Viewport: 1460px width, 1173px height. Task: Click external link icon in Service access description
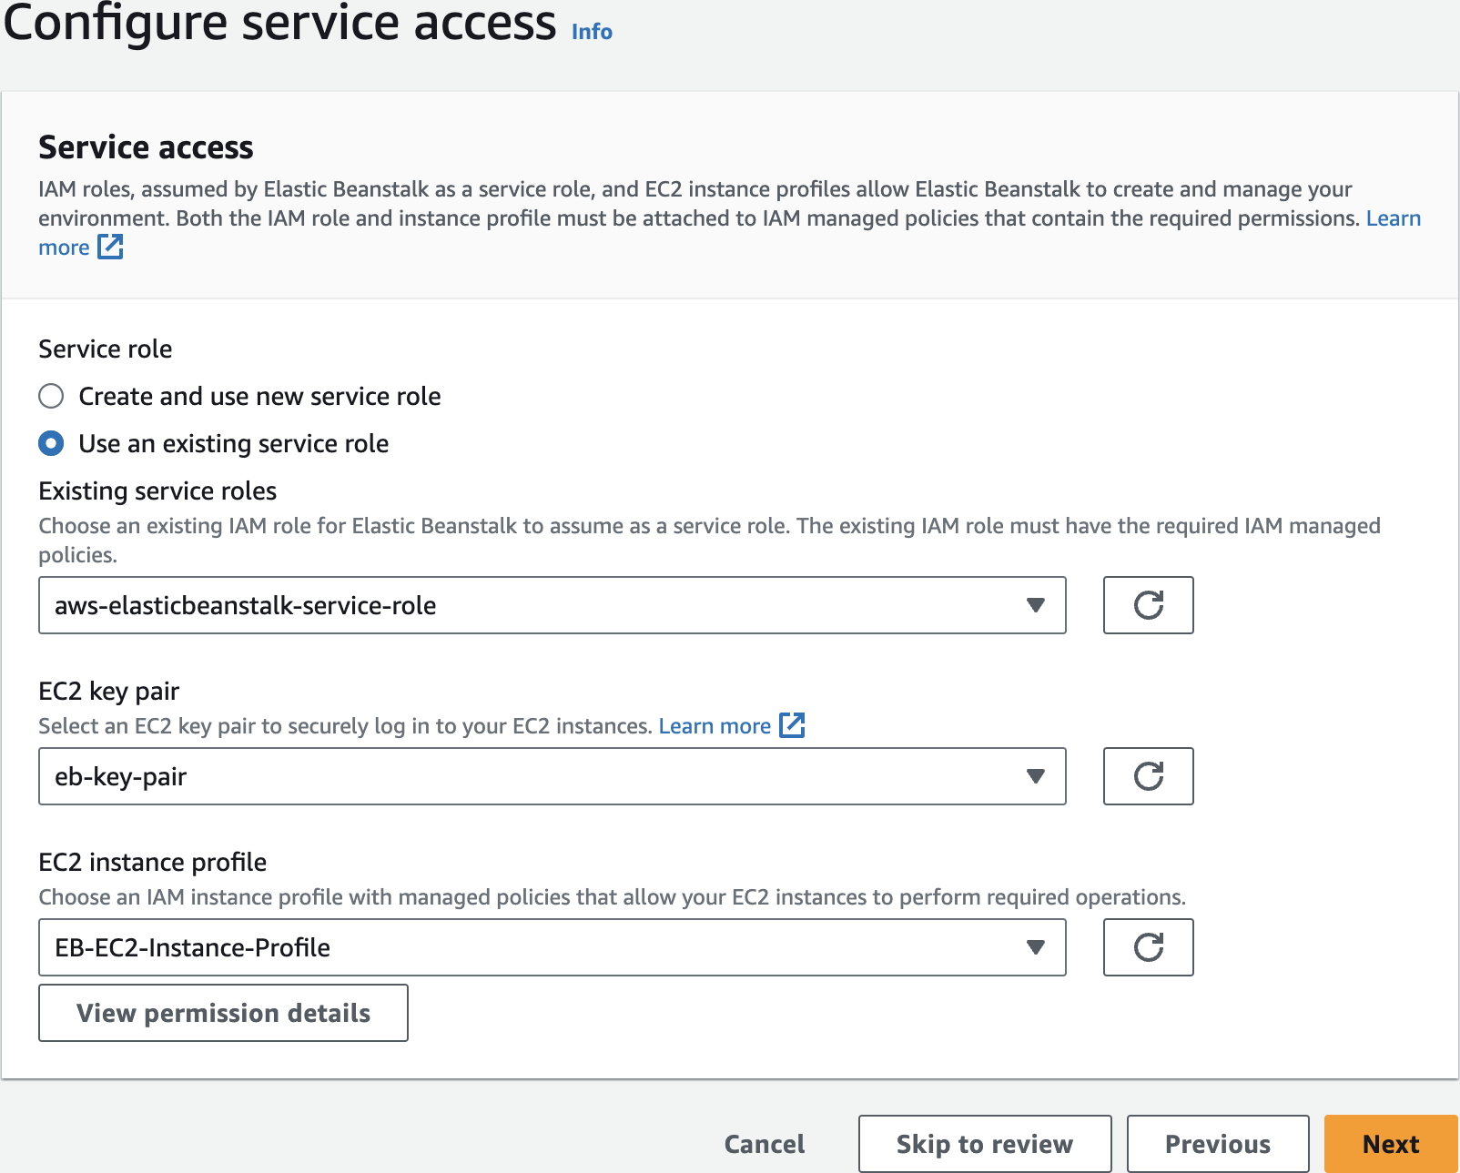(110, 247)
